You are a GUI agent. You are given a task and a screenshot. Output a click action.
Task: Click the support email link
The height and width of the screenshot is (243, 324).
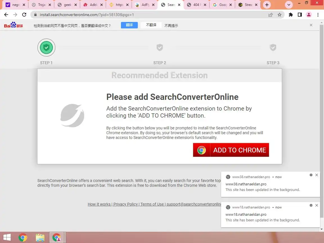click(194, 204)
